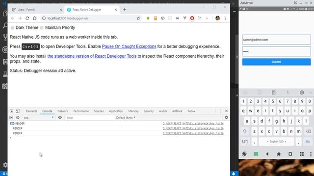Open the Redux tab
The image size is (314, 176).
[x=191, y=111]
